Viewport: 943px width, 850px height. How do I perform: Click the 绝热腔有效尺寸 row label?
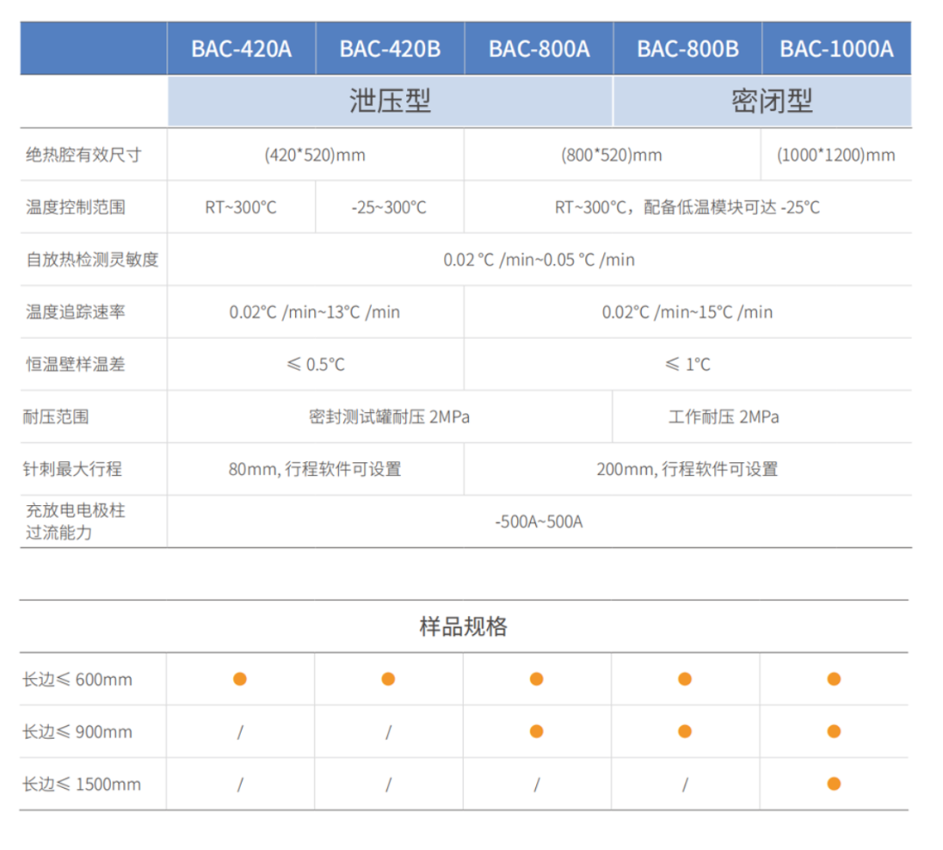pyautogui.click(x=84, y=155)
